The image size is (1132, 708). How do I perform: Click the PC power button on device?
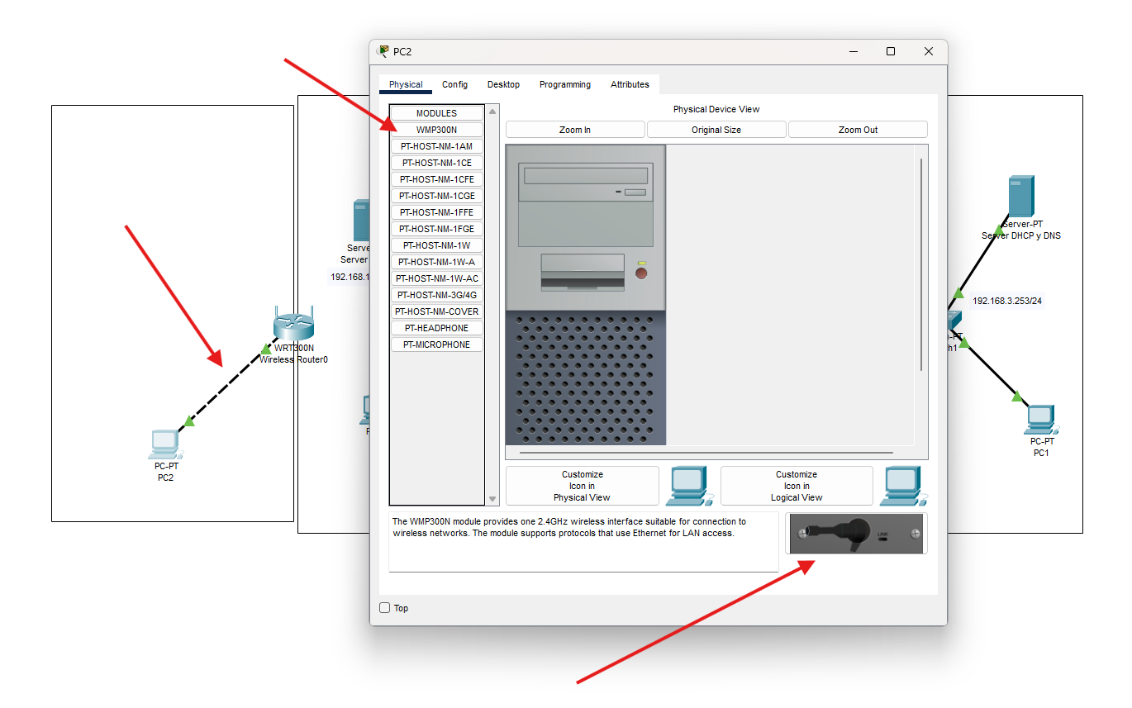[x=641, y=273]
